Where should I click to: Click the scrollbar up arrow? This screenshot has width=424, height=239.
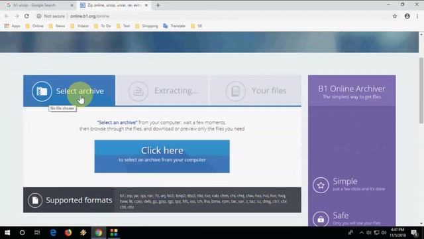(421, 35)
